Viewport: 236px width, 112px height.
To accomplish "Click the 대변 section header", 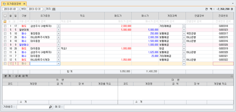I will (176, 80).
